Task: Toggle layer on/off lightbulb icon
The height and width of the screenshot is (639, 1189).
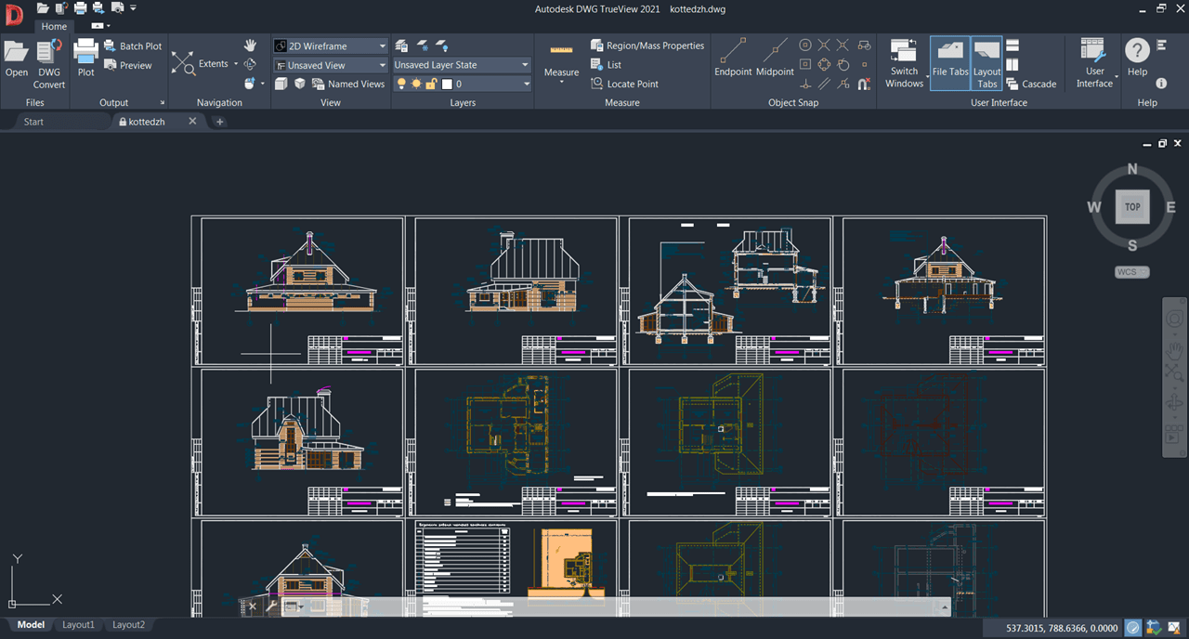Action: pyautogui.click(x=402, y=84)
